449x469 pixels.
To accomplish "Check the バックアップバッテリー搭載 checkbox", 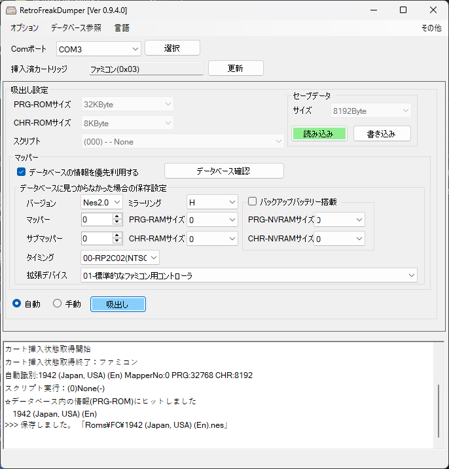I will 253,201.
